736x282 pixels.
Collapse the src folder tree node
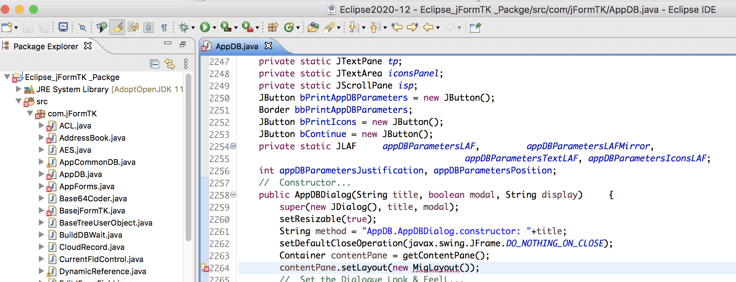pos(19,101)
